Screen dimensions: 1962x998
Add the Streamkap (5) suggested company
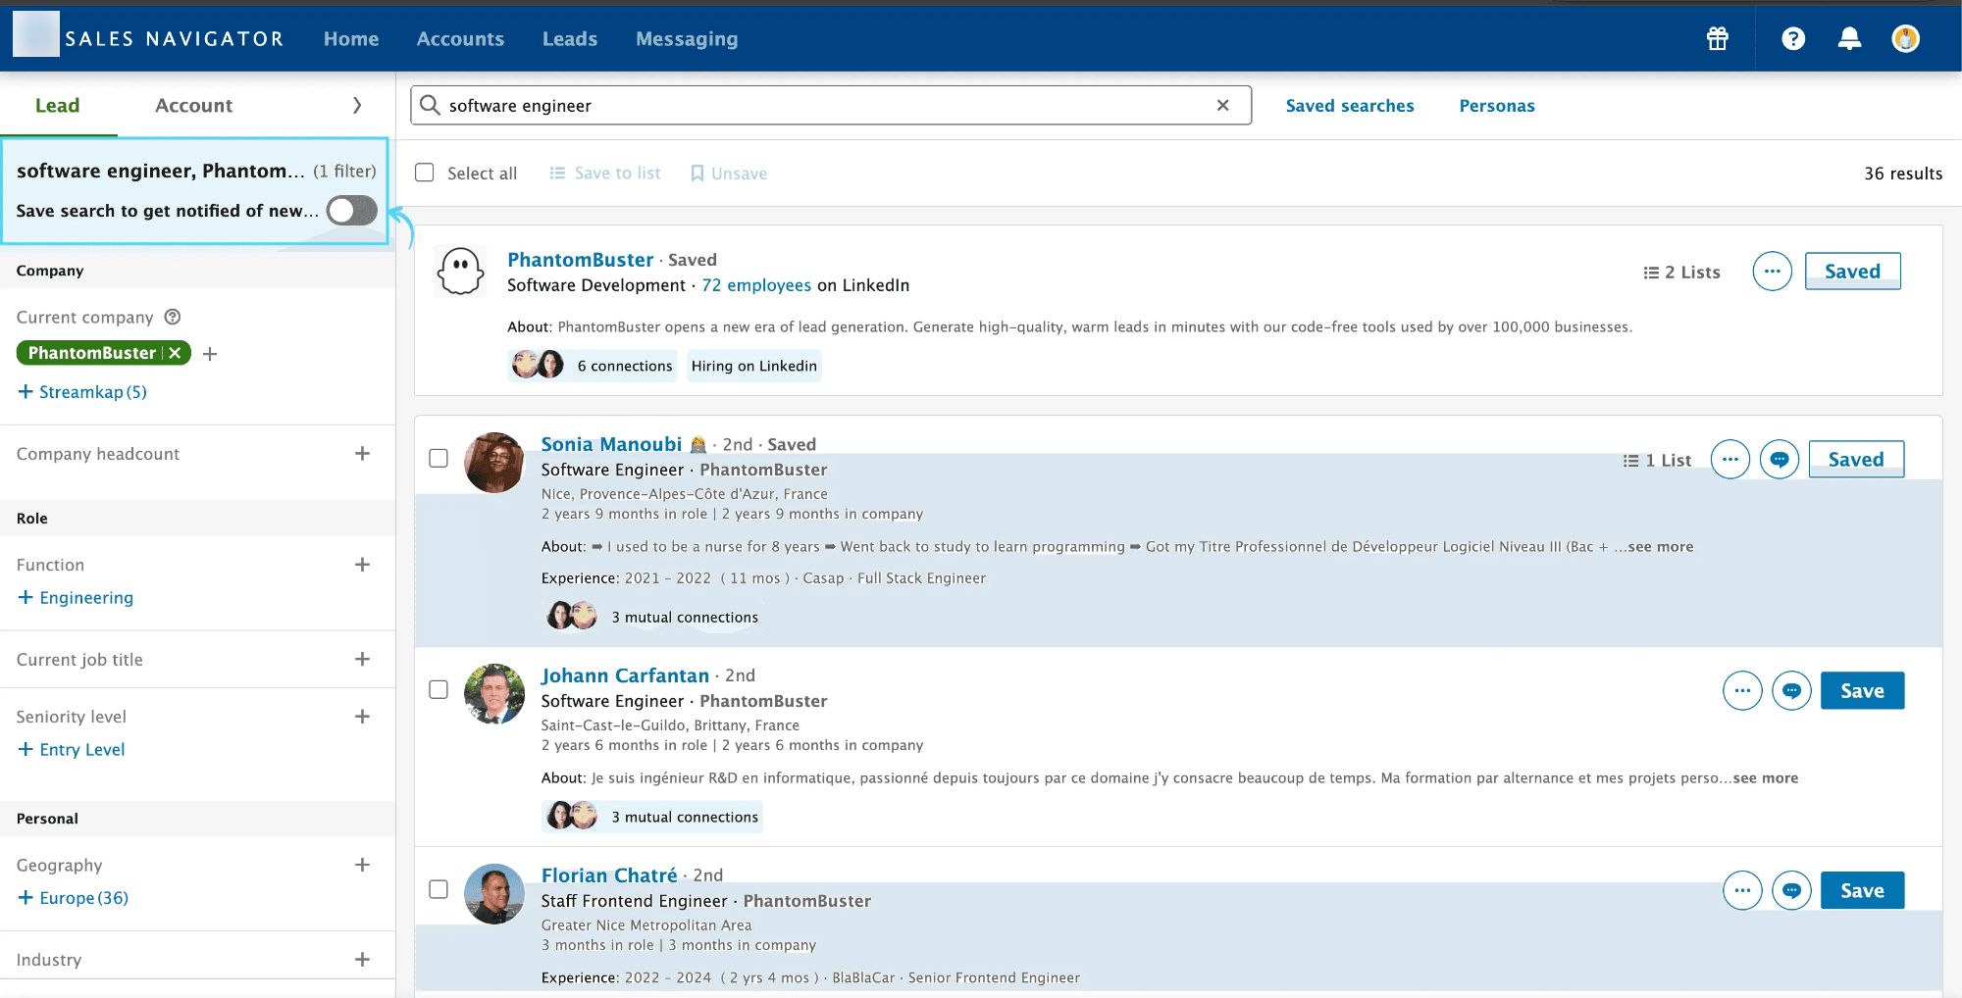[82, 392]
